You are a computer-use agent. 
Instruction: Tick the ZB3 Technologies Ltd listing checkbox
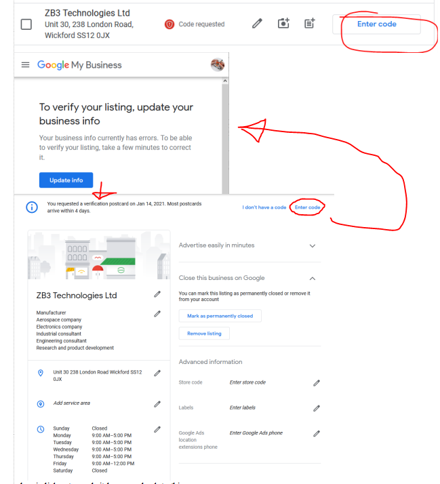[26, 24]
